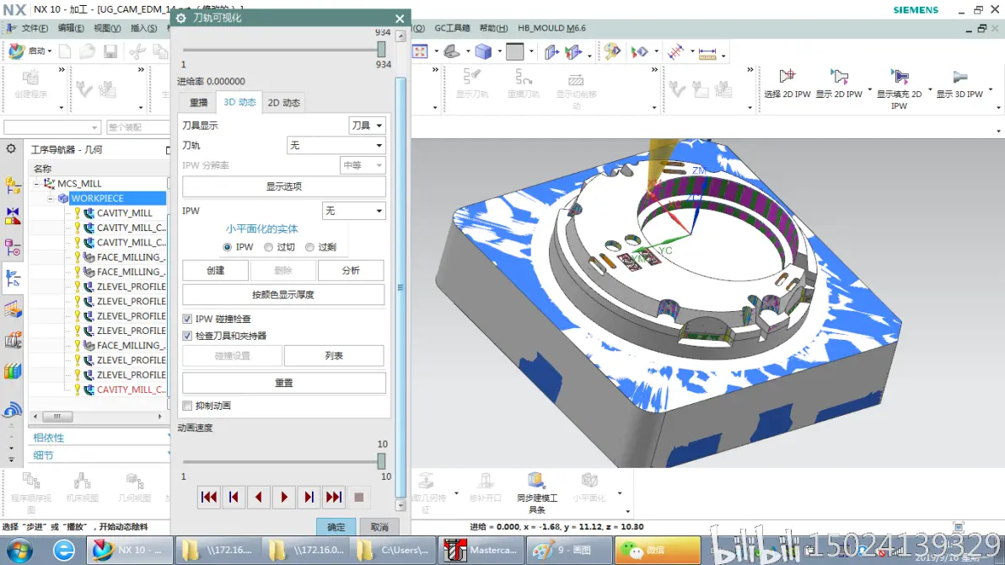Open the reuse library books sidebar icon
1005x565 pixels.
tap(12, 371)
